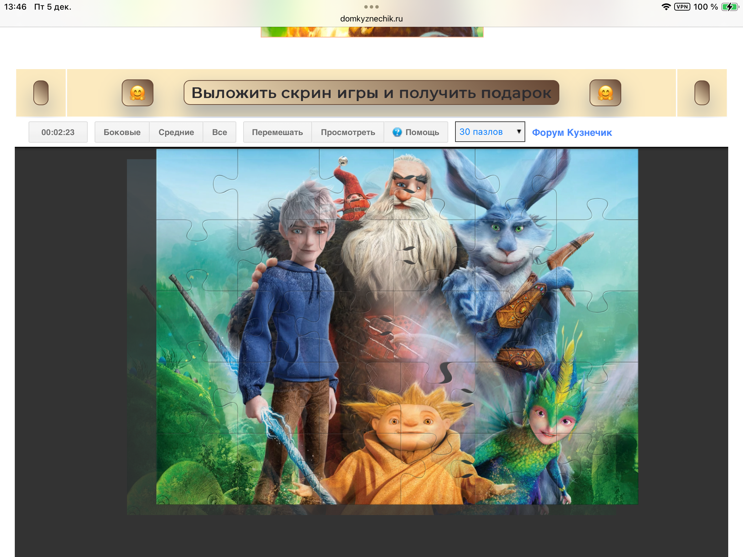The width and height of the screenshot is (743, 557).
Task: Show Все puzzle pieces
Action: coord(219,132)
